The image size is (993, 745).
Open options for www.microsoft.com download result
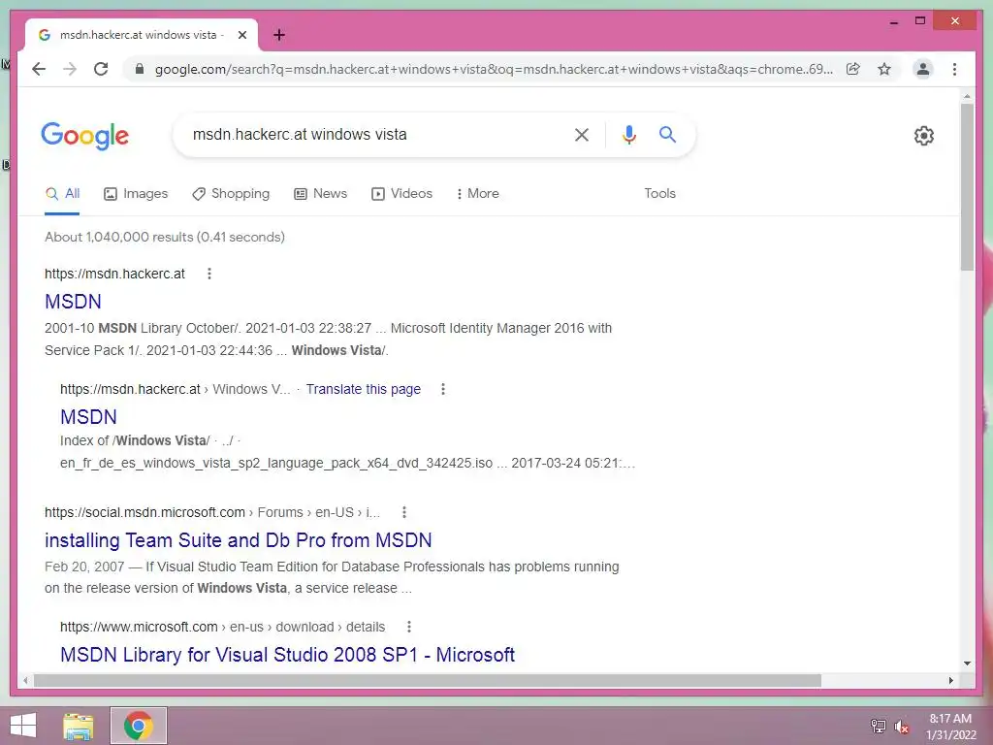[x=409, y=627]
